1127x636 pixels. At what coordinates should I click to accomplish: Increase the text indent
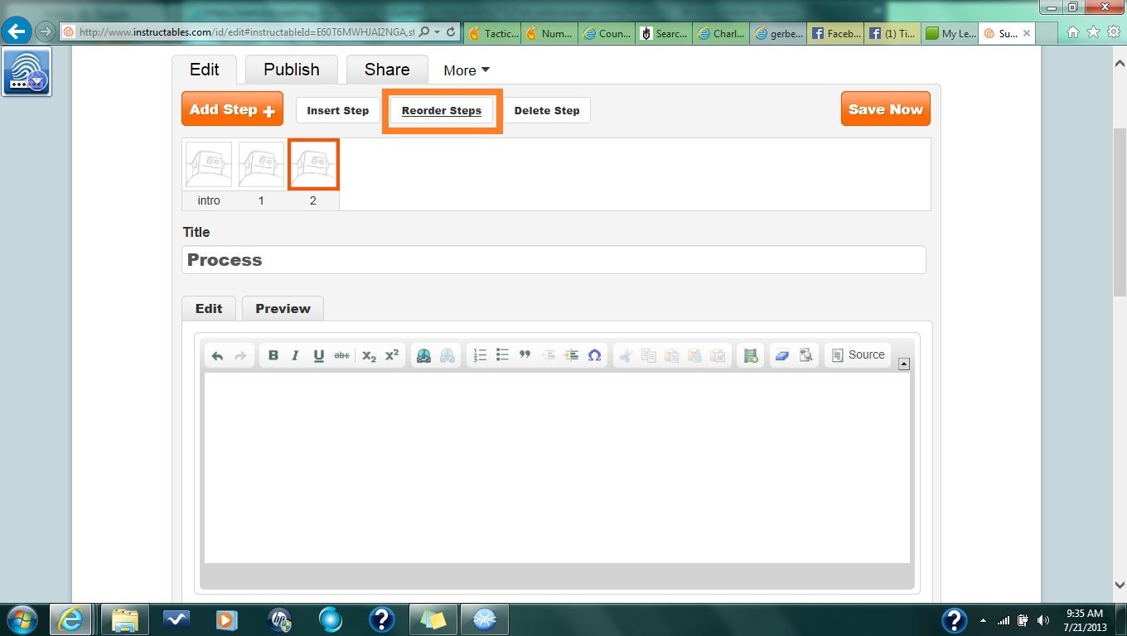click(571, 355)
